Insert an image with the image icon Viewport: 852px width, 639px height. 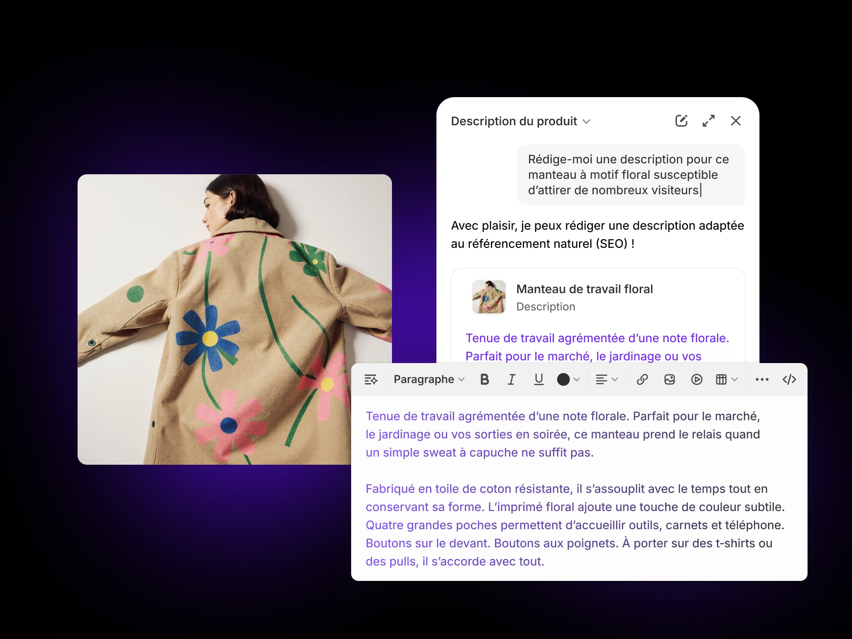pos(670,379)
